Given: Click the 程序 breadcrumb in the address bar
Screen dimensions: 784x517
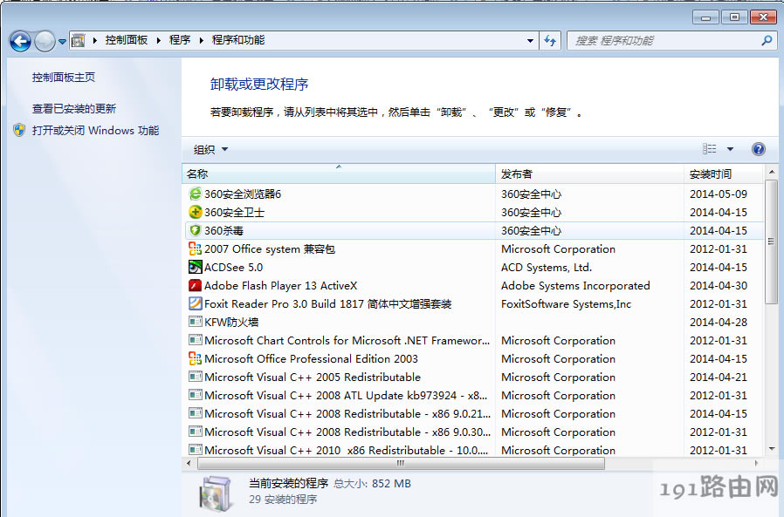Looking at the screenshot, I should 180,40.
